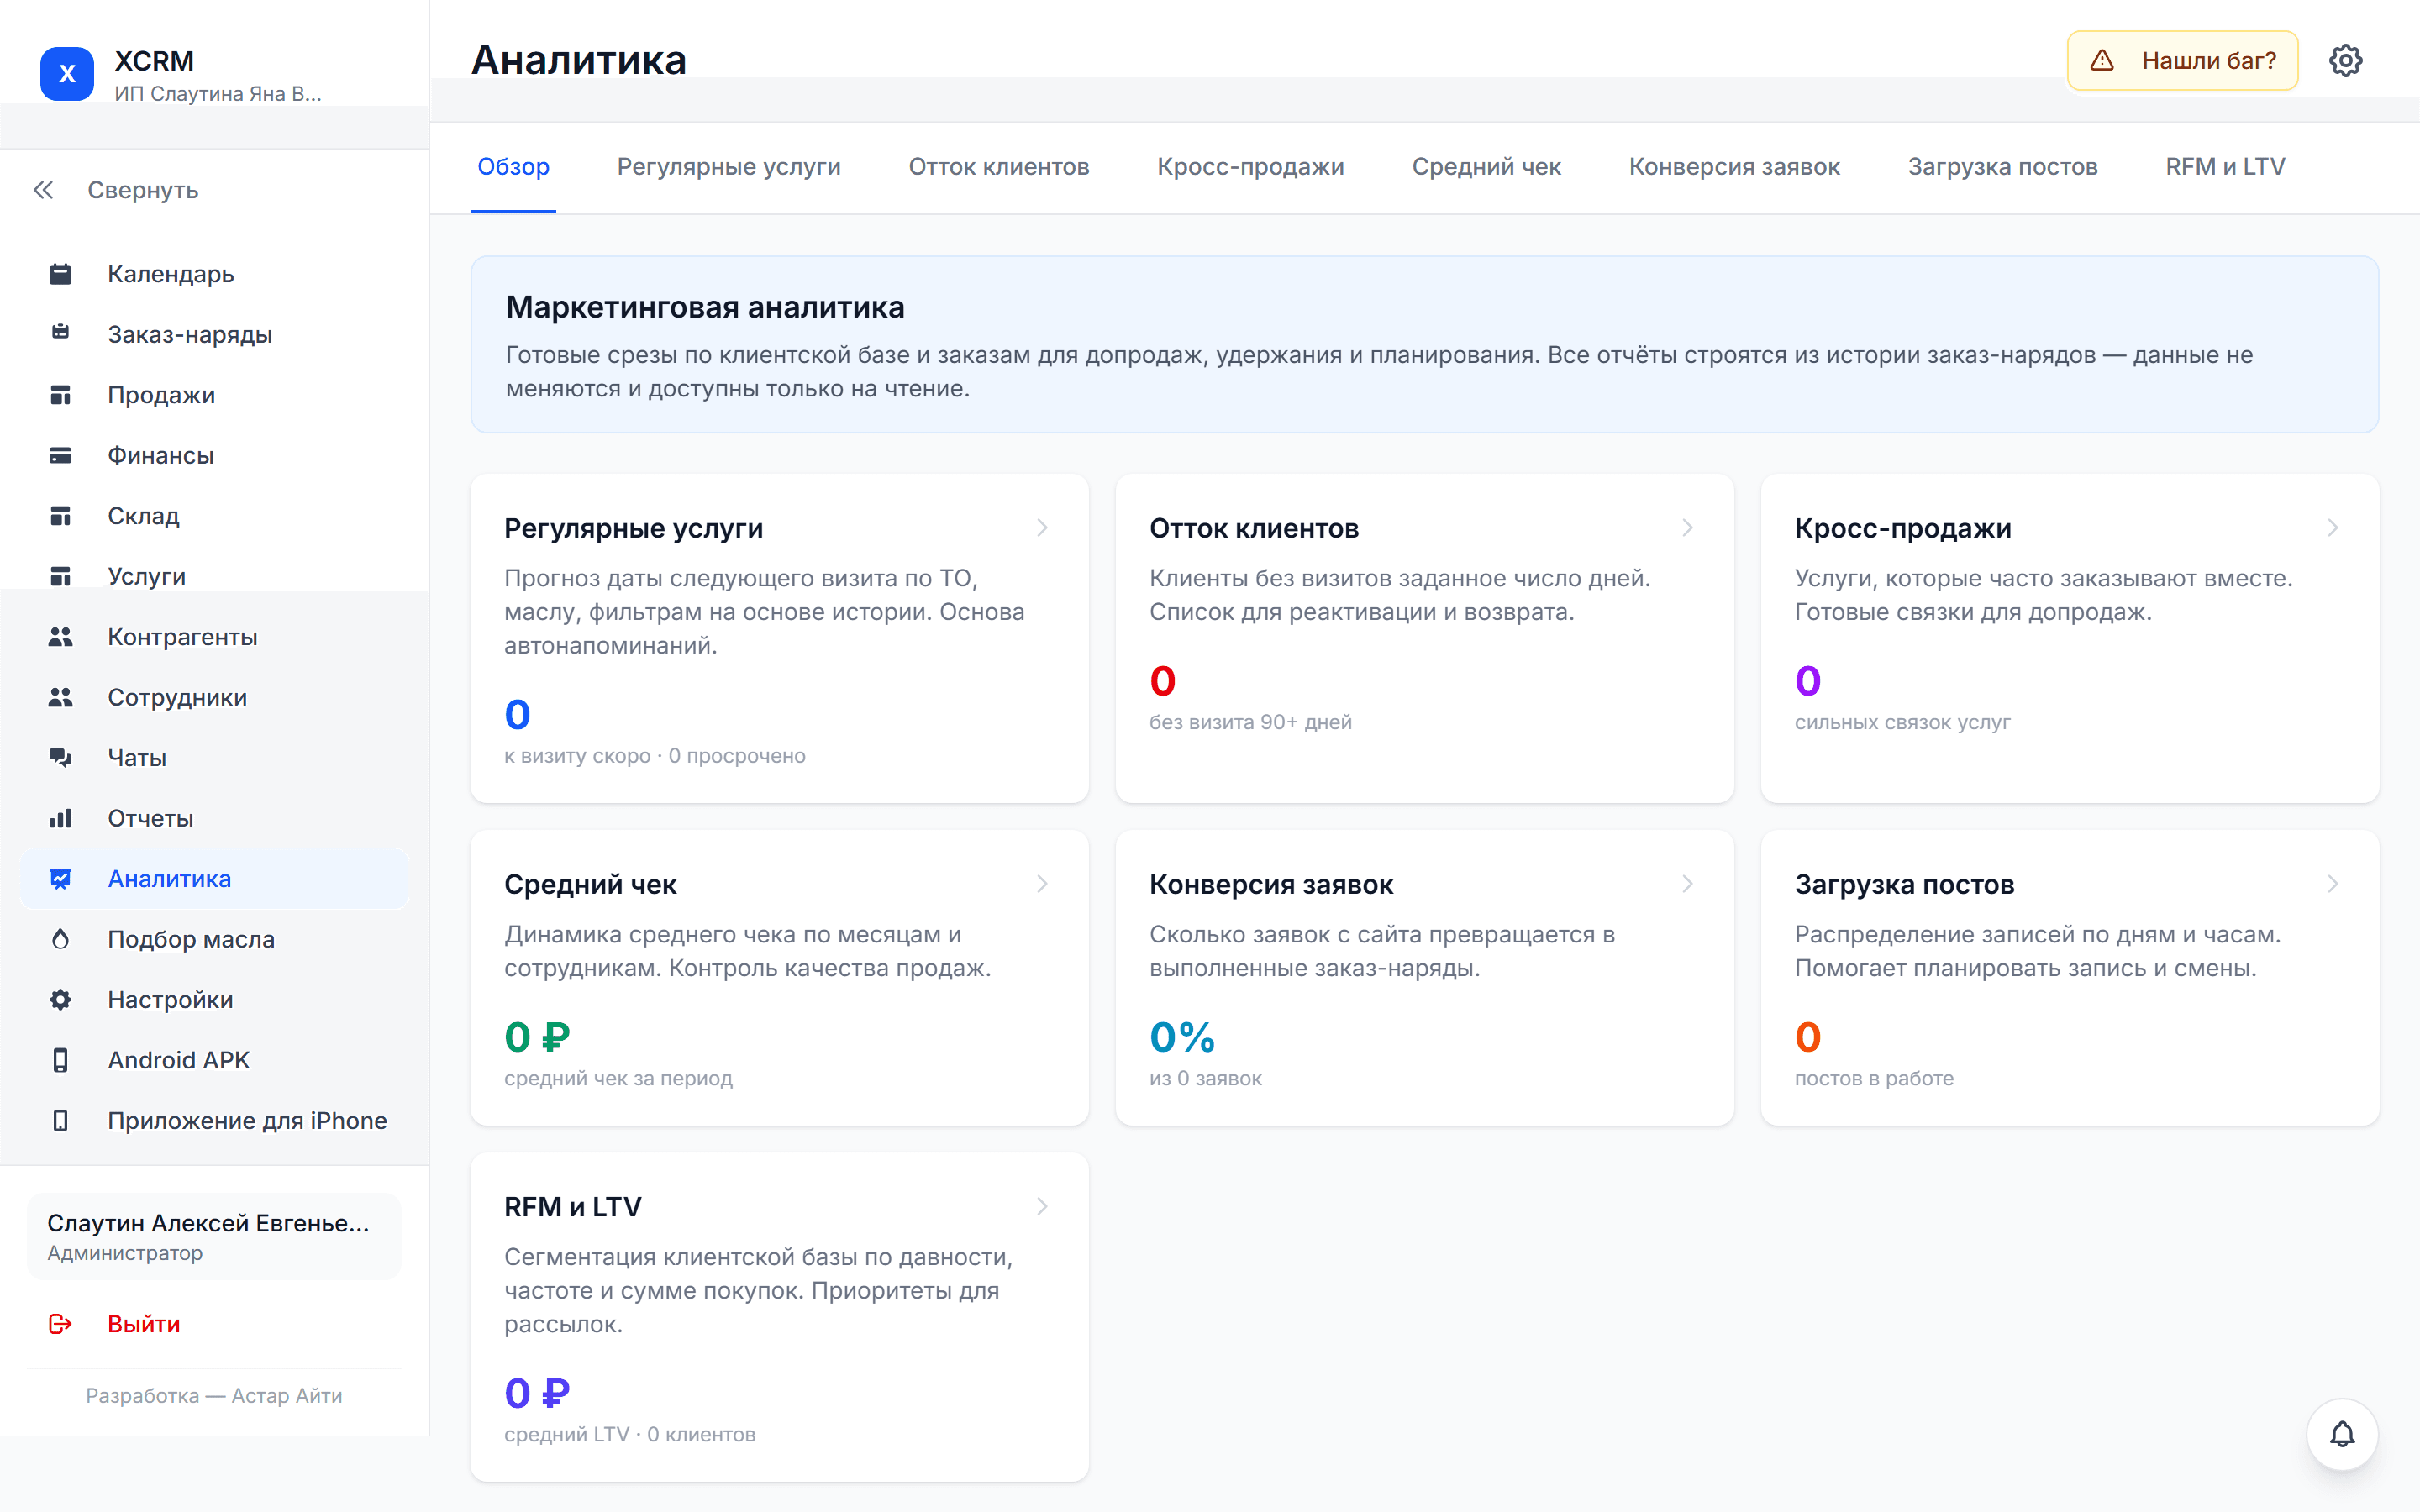2420x1512 pixels.
Task: Click the Разработка — Астар Айти footer text
Action: (x=214, y=1395)
